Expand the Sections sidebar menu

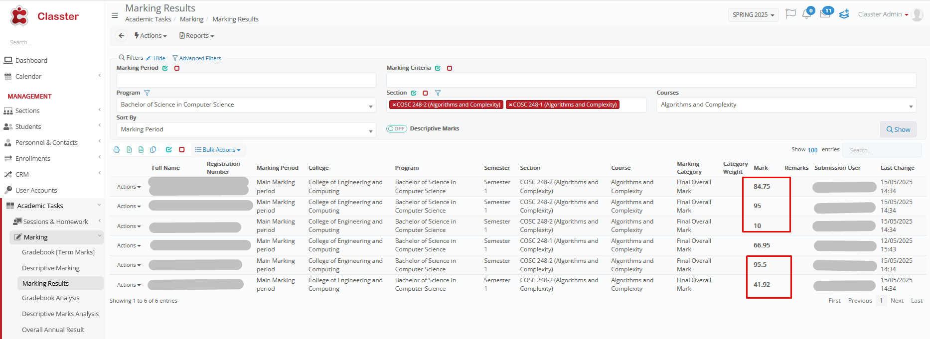52,111
